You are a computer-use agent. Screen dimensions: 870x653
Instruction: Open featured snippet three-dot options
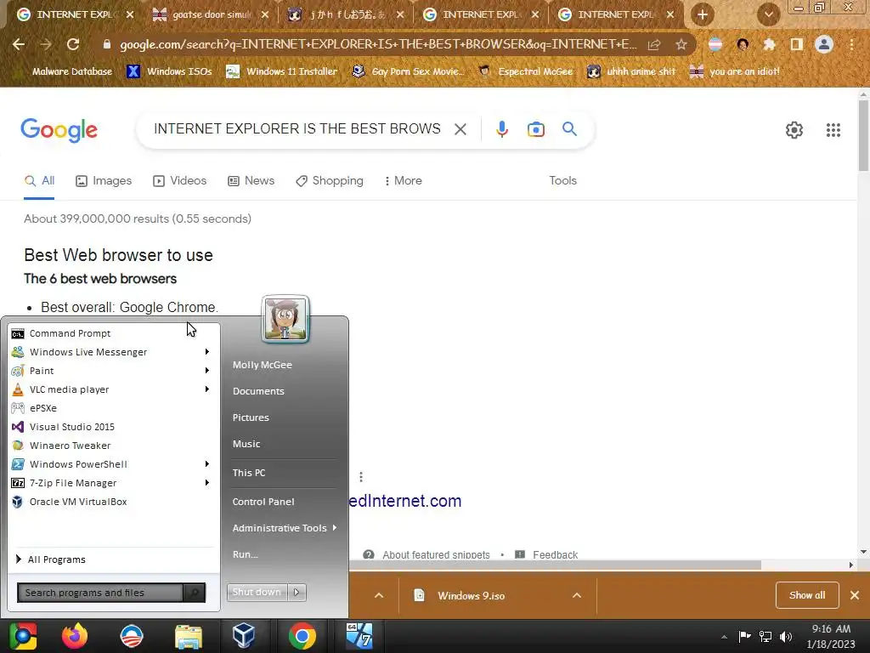[x=361, y=477]
